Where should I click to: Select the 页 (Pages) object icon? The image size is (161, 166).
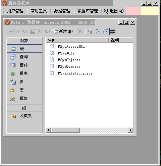(13, 82)
